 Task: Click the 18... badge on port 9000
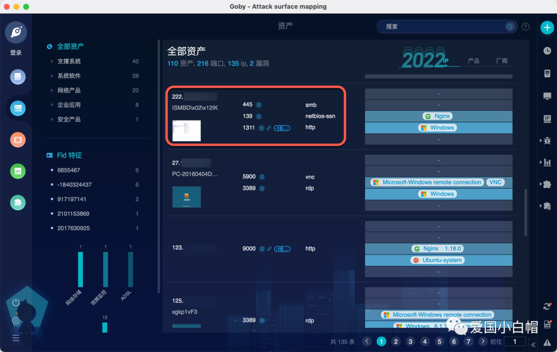click(282, 249)
